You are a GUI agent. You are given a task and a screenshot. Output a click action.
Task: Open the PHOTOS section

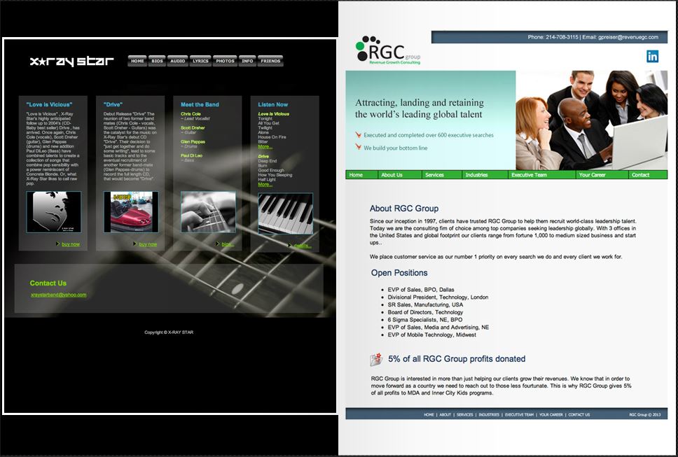click(225, 61)
